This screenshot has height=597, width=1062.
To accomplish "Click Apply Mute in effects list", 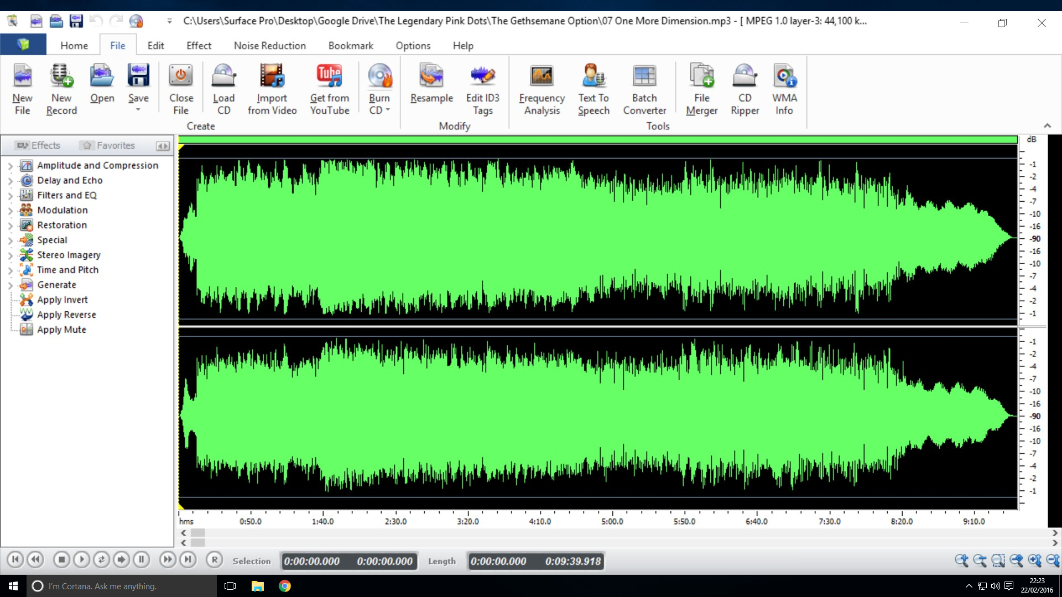I will pos(60,329).
